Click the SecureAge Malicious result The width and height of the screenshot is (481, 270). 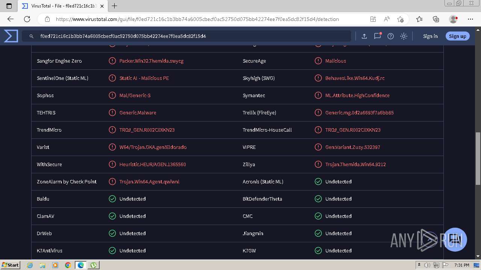336,61
